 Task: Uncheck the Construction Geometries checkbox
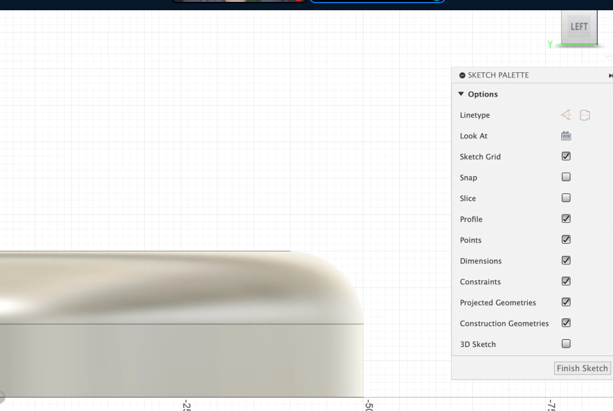(x=566, y=323)
